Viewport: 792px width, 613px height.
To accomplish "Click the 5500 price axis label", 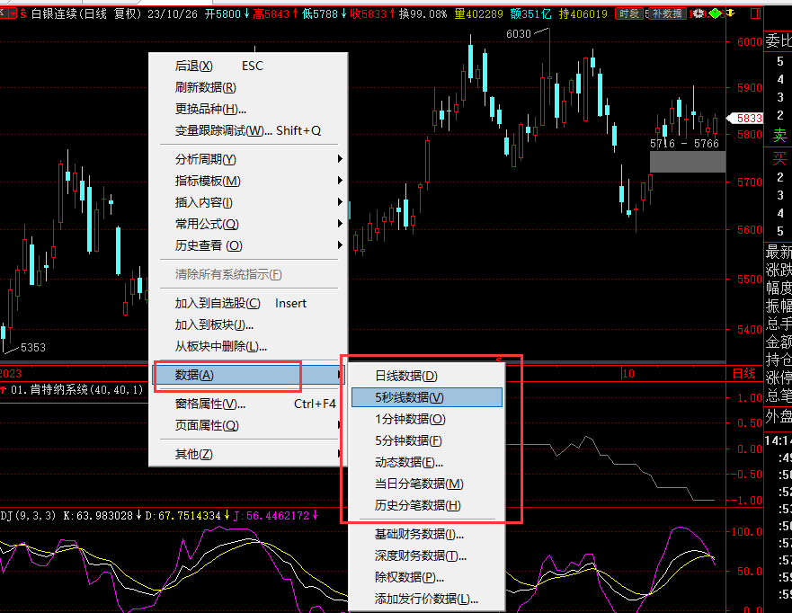I will (750, 279).
